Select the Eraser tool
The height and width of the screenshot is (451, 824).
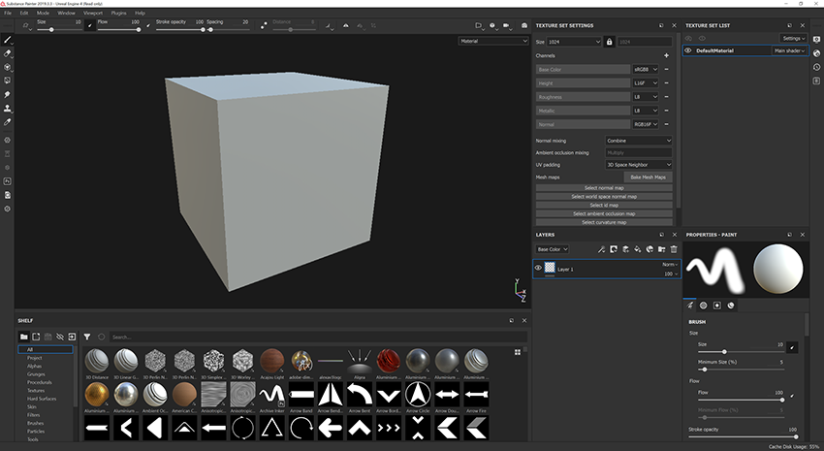point(8,53)
